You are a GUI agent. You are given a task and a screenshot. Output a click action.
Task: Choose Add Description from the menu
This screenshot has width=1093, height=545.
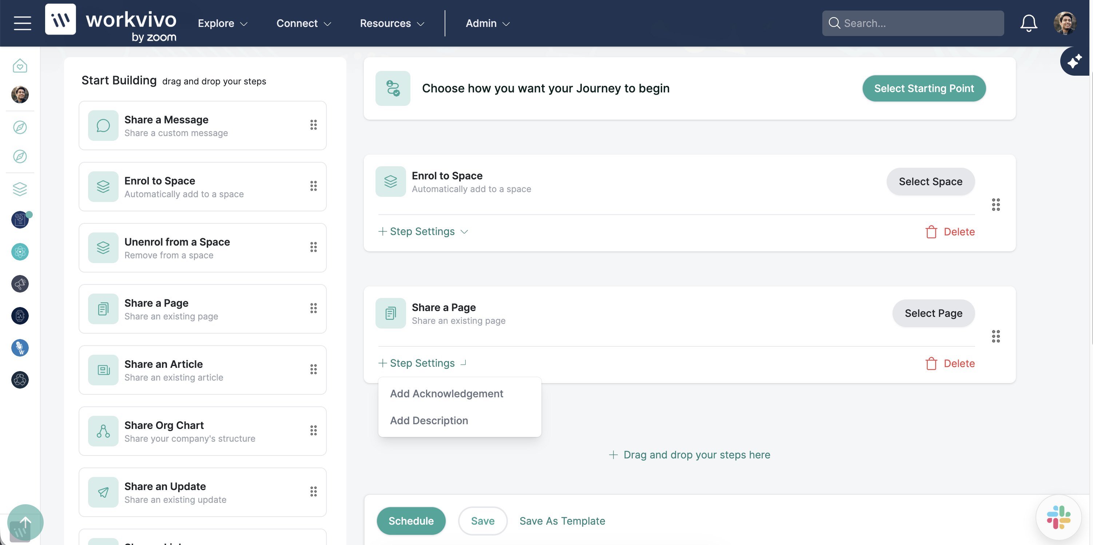tap(429, 420)
